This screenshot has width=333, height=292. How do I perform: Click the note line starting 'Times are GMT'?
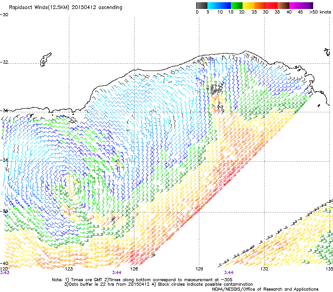142,280
